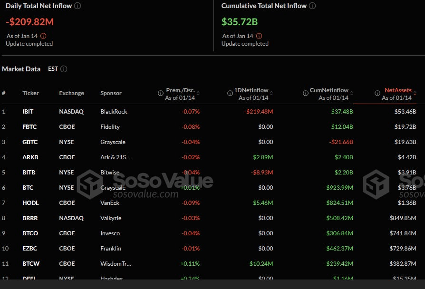Select the HODL ticker

coord(30,202)
